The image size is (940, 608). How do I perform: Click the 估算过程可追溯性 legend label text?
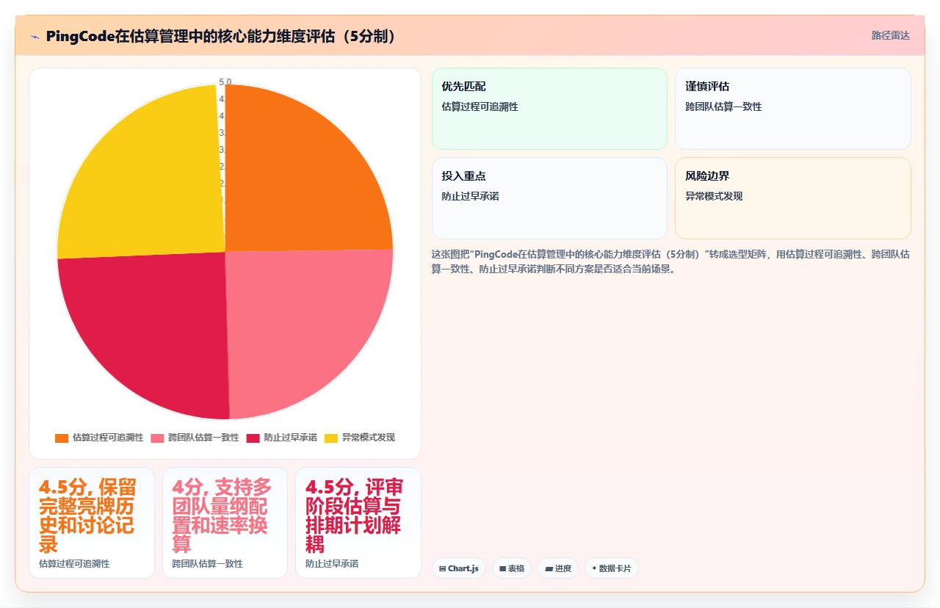[x=108, y=438]
